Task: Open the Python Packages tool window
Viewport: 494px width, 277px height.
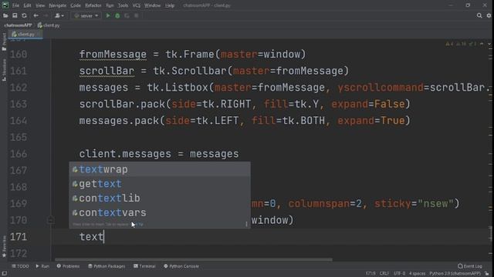Action: pos(107,266)
